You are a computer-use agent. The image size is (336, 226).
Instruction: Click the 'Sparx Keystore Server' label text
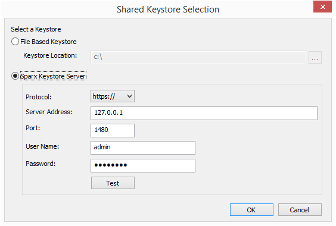[53, 76]
